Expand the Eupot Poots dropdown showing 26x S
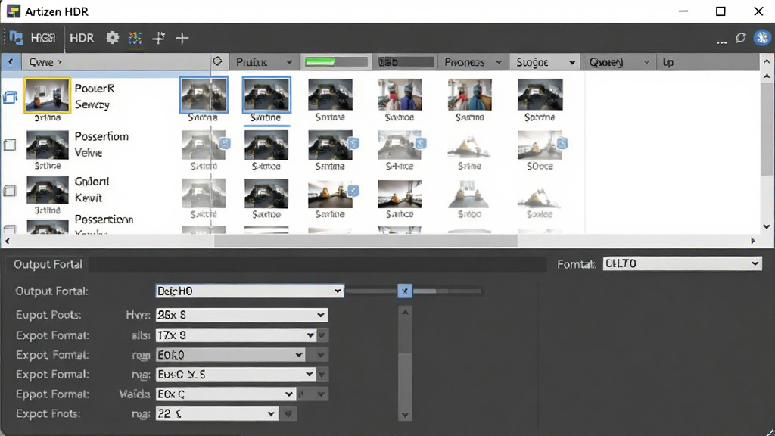The image size is (775, 436). coord(241,315)
